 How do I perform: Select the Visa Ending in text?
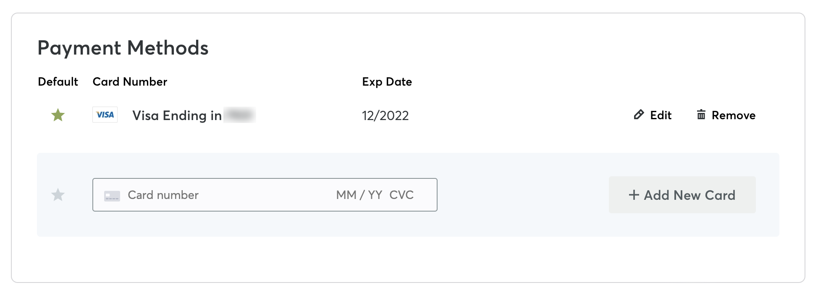click(x=177, y=115)
